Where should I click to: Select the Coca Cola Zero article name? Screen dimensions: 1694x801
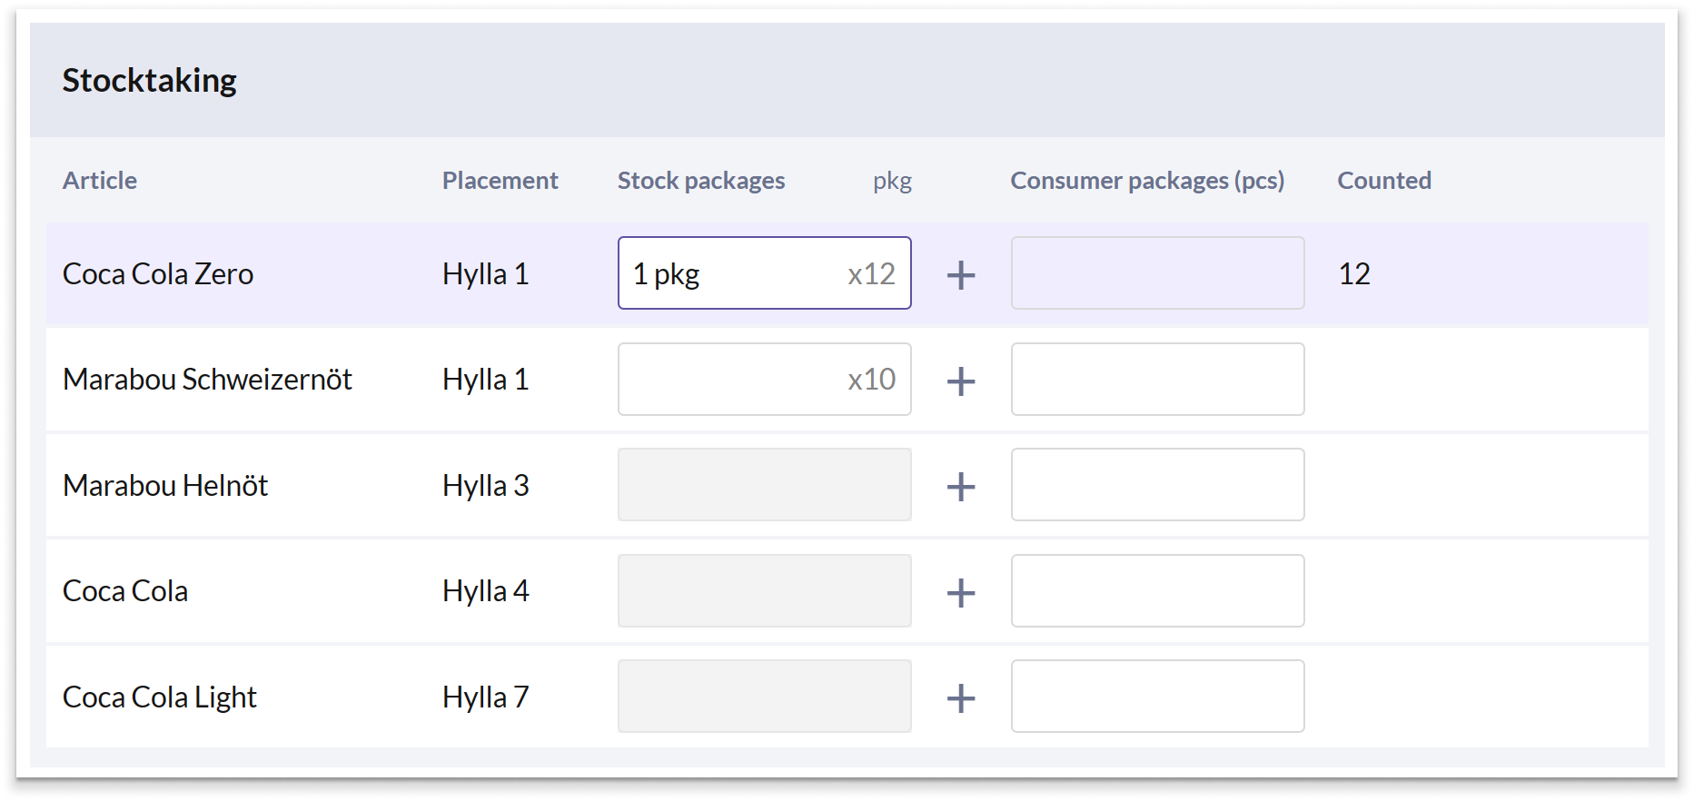click(158, 274)
